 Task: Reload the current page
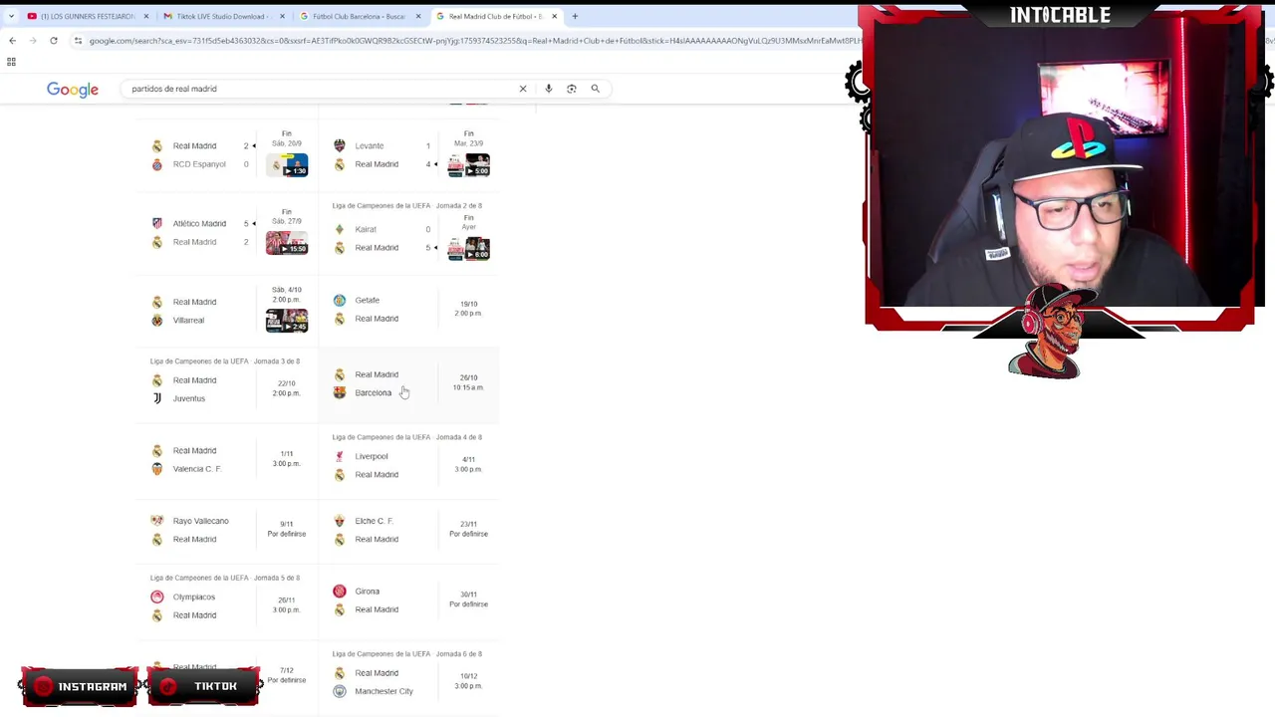coord(54,41)
